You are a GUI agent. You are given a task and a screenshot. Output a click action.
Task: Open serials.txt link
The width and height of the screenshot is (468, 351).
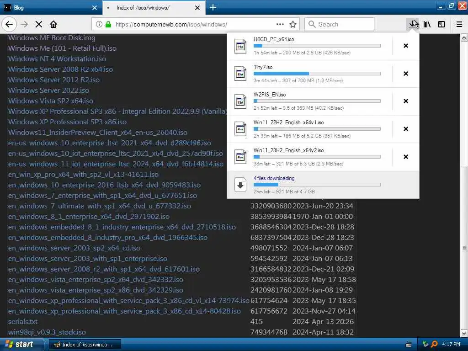(23, 322)
